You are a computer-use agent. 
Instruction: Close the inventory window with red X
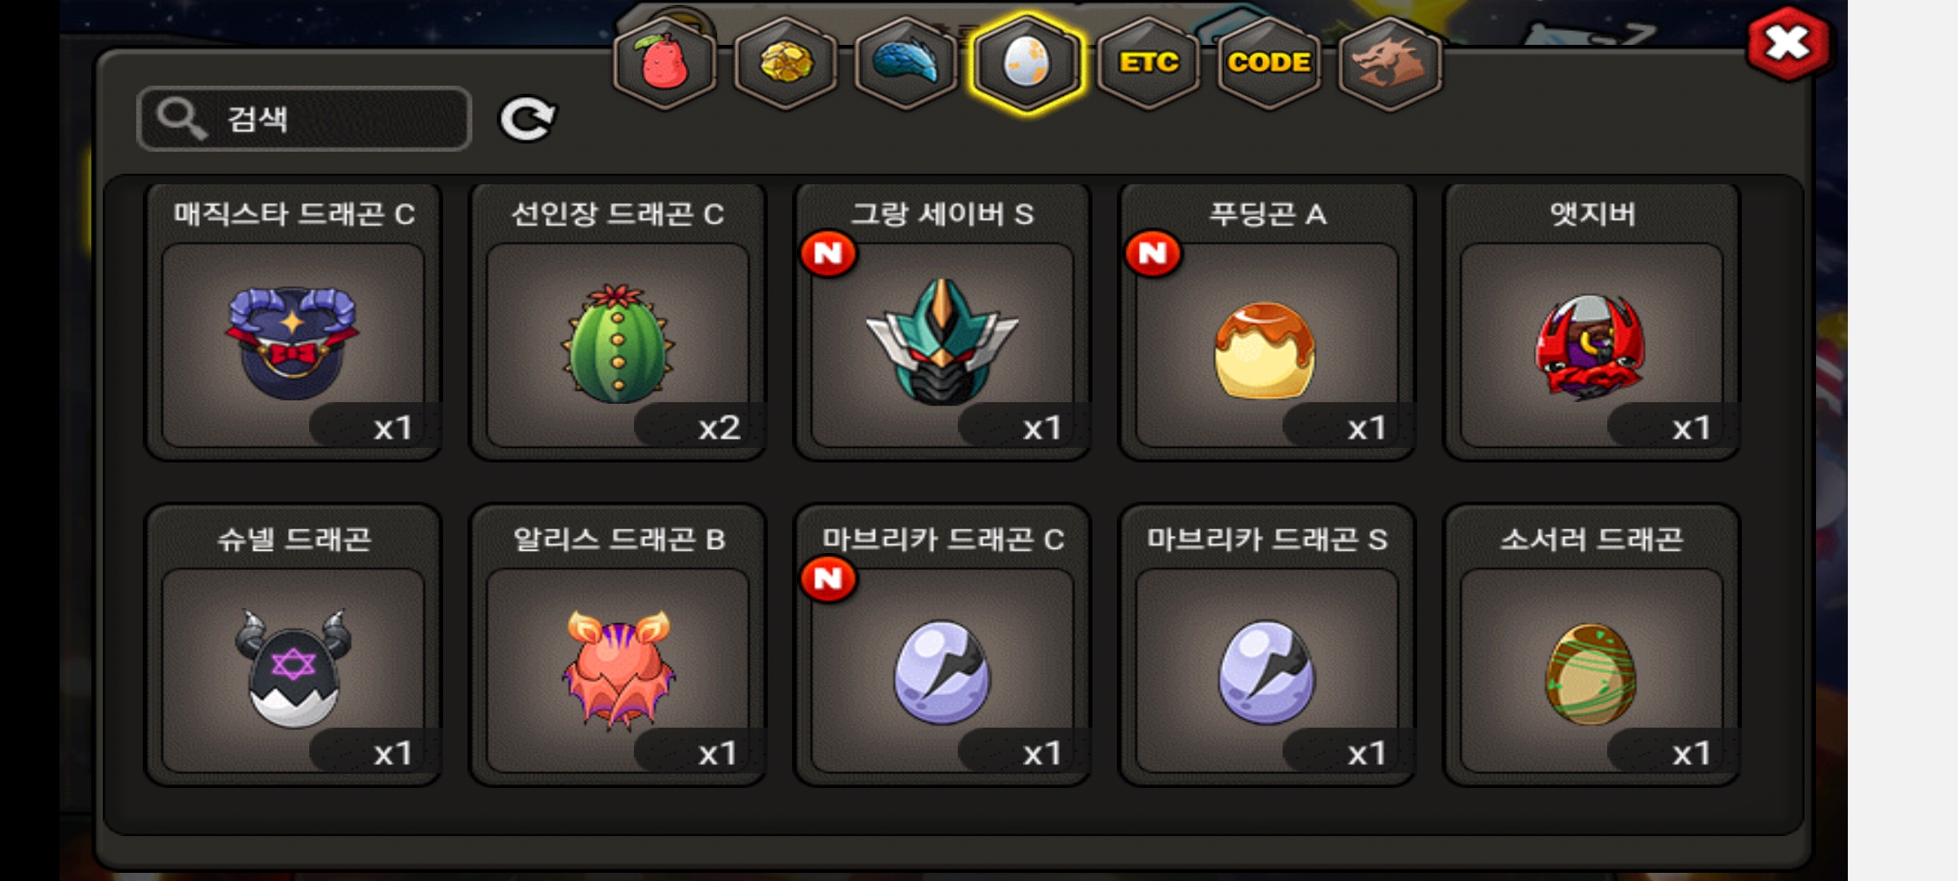click(x=1787, y=43)
